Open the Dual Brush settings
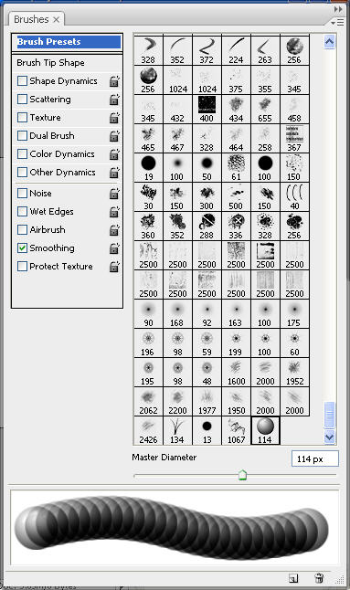 pos(52,136)
